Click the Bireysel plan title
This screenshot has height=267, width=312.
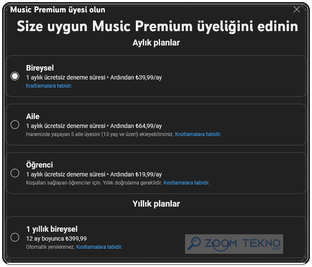[x=40, y=68]
